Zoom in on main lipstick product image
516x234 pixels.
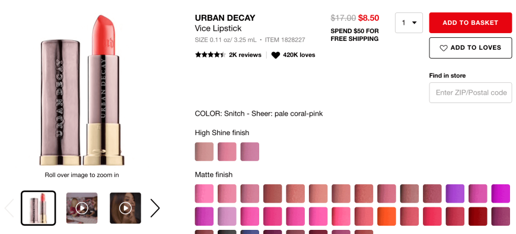[x=82, y=91]
